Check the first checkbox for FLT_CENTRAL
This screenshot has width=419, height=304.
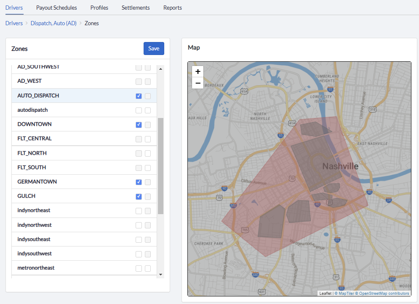[x=139, y=139]
